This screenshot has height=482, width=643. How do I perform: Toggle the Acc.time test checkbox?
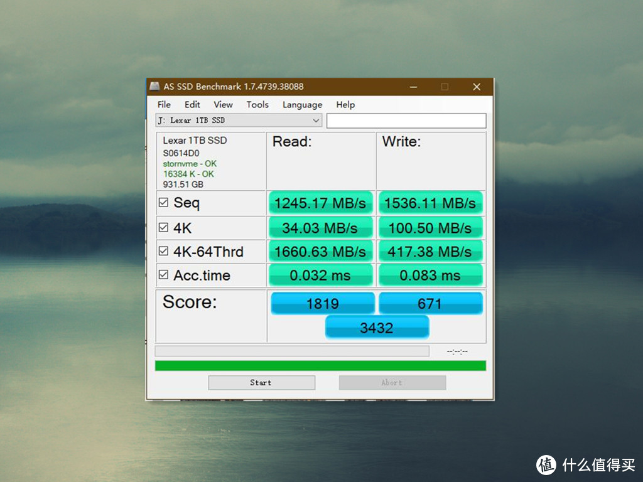point(163,275)
